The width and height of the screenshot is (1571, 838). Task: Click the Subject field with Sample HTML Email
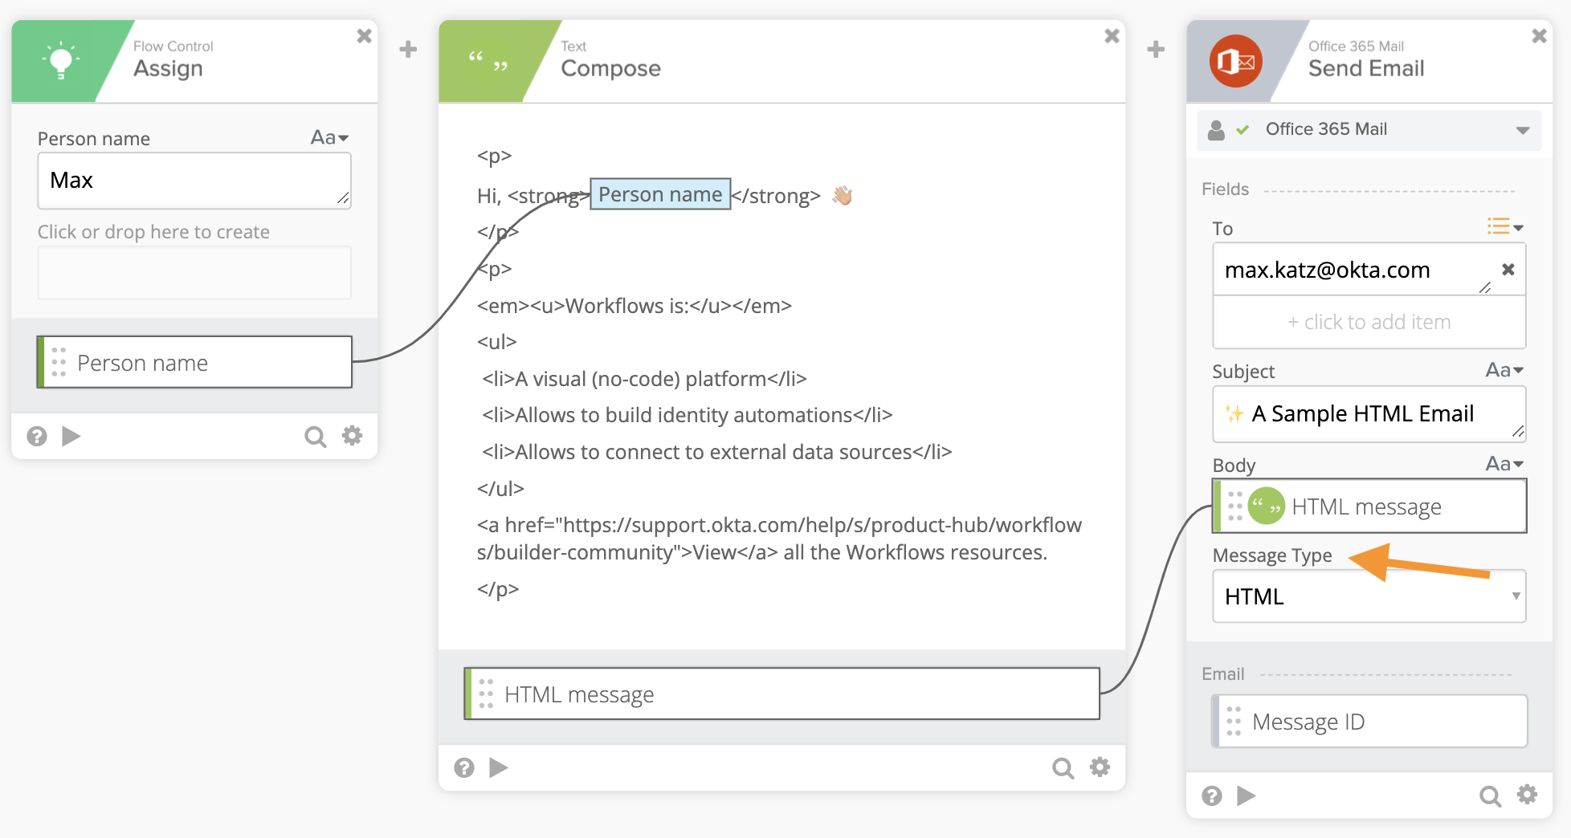1369,414
